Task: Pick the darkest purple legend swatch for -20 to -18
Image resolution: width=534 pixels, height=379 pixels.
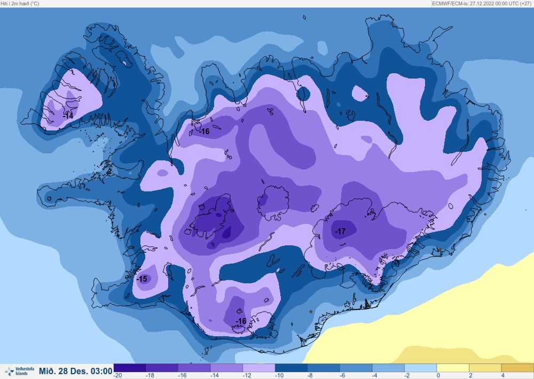Action: [130, 368]
